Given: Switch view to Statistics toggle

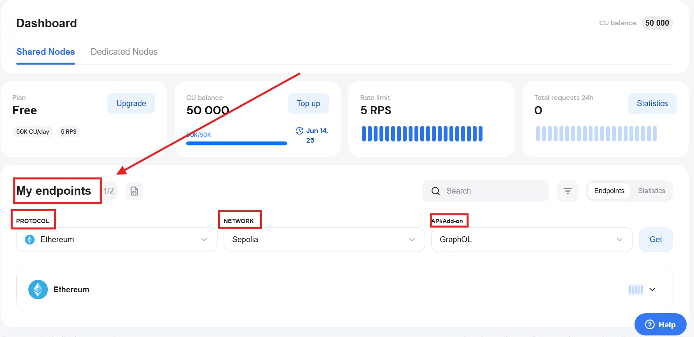Looking at the screenshot, I should [x=651, y=191].
